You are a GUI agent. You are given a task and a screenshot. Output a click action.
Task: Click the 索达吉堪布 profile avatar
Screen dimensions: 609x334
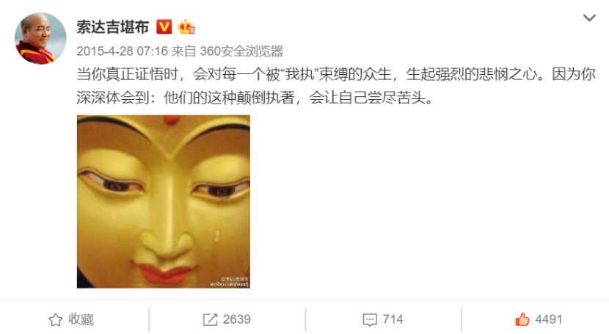pos(40,38)
